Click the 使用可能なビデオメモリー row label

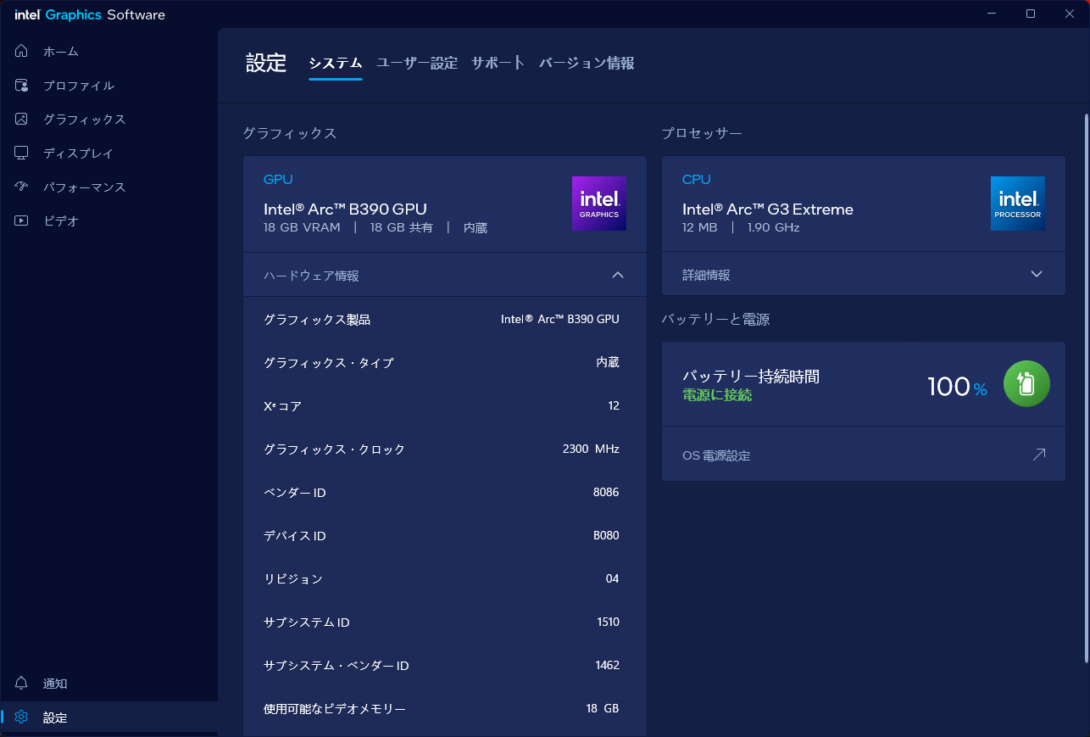click(x=335, y=709)
